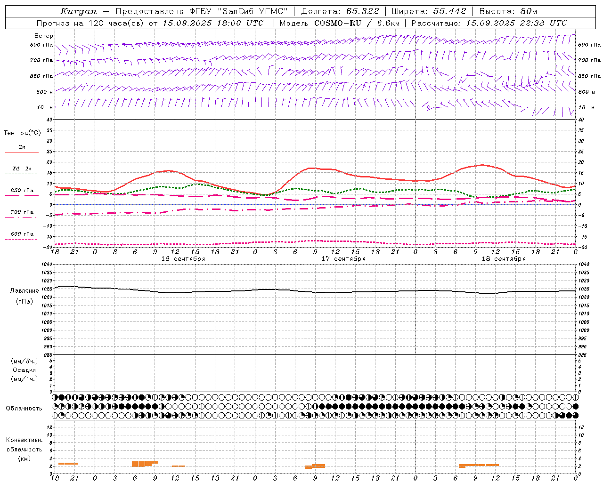Viewport: 603px width, 482px height.
Task: Click the 'Td 2м' dew point legend entry
Action: click(22, 169)
